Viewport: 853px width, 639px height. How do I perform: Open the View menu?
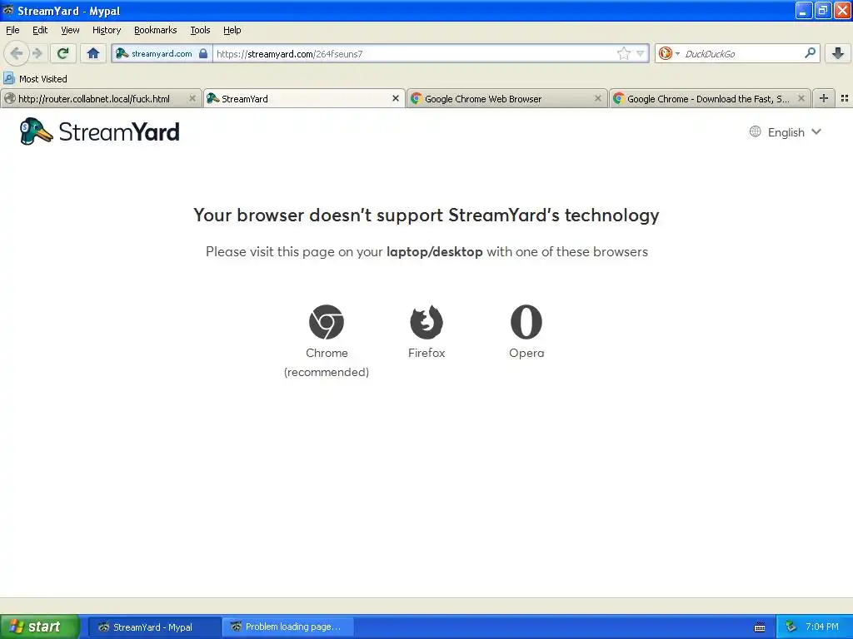click(70, 30)
